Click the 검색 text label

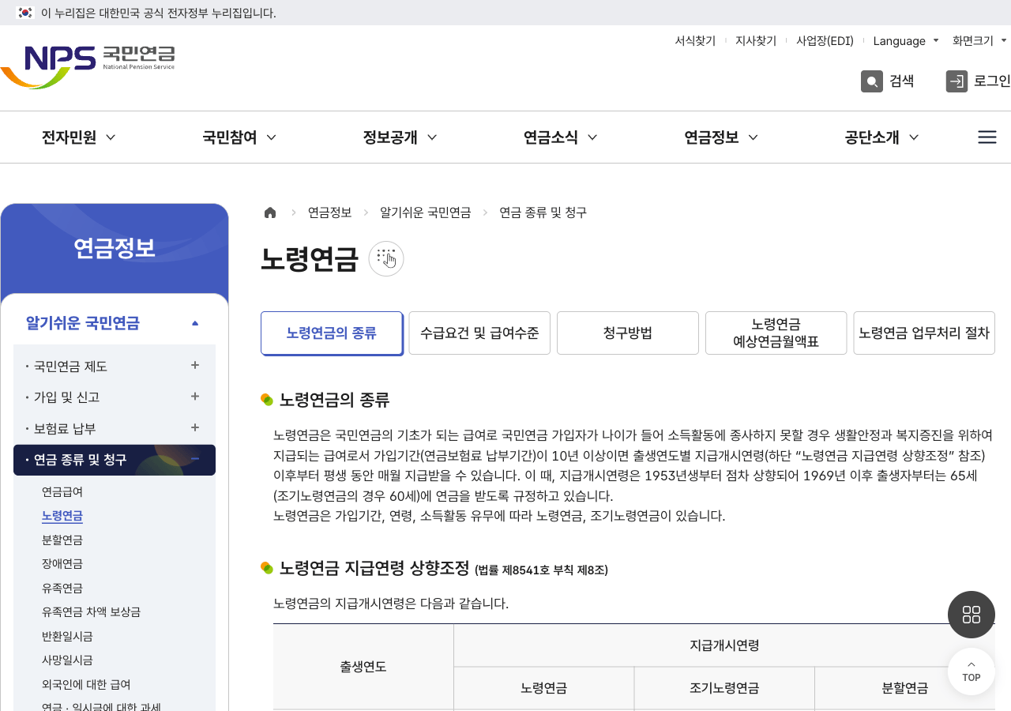tap(902, 81)
